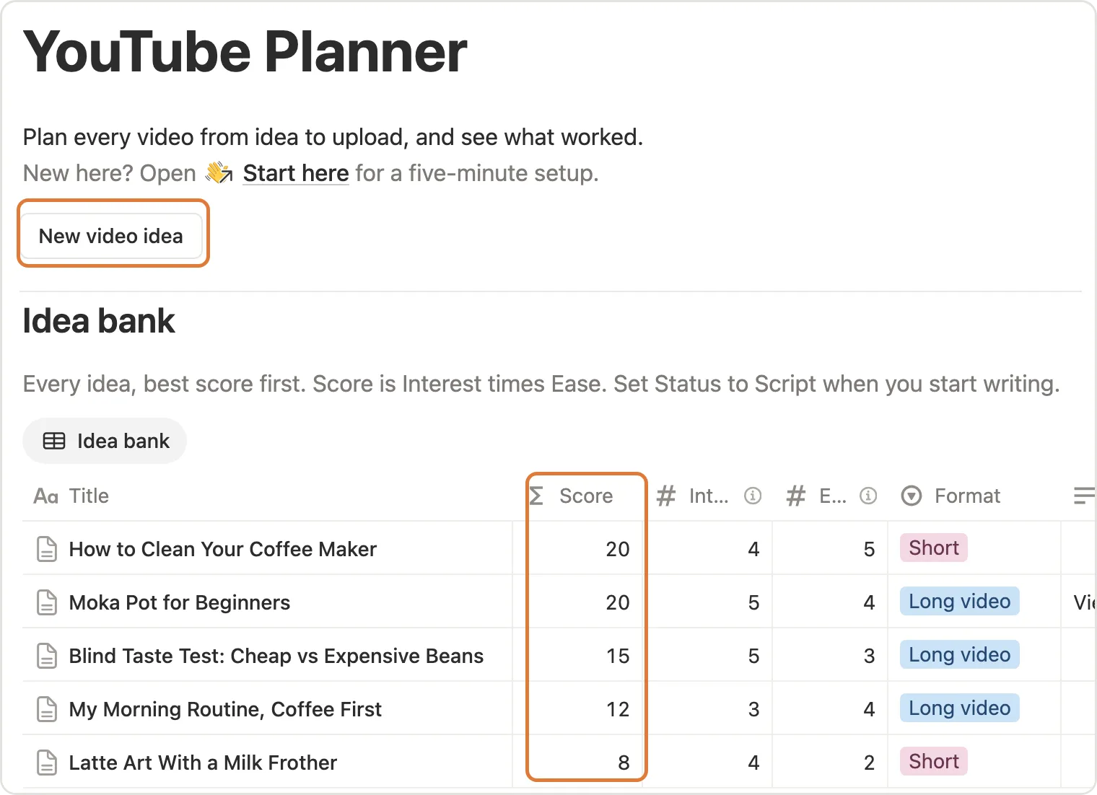Click the Score column header label

[586, 496]
